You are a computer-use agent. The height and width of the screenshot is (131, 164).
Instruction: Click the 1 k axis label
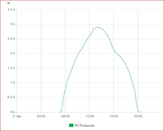pyautogui.click(x=13, y=83)
